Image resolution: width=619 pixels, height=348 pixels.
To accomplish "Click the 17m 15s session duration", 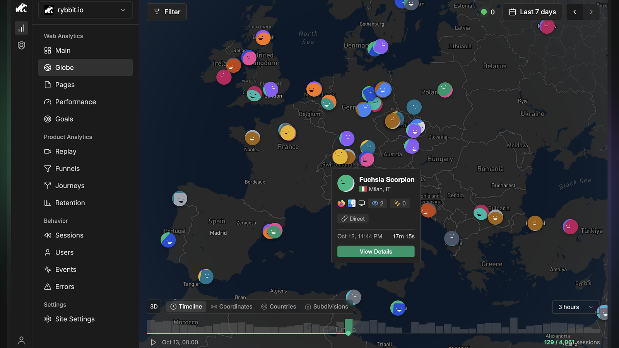I will pos(404,237).
